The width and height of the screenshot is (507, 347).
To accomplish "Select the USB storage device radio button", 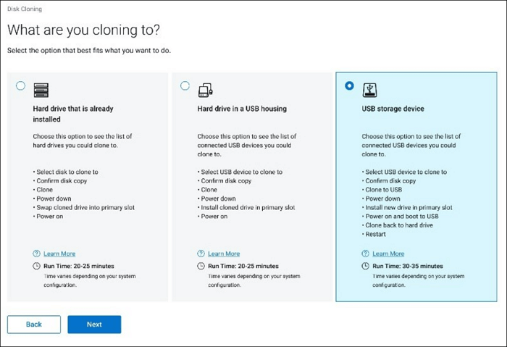I will pos(350,85).
